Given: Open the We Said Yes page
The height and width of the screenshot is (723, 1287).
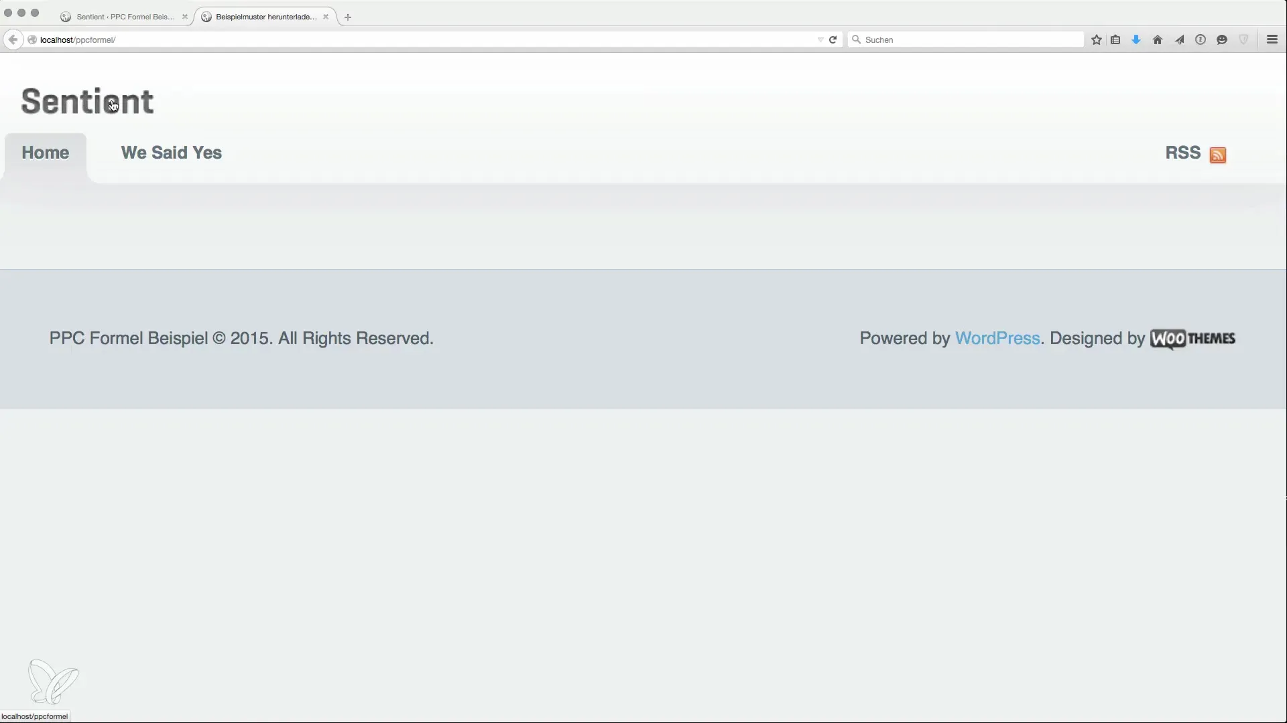Looking at the screenshot, I should pos(171,153).
